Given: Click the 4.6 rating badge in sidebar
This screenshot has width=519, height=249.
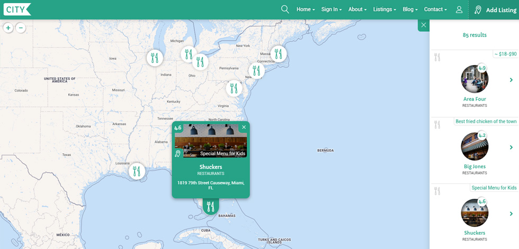Looking at the screenshot, I should (x=482, y=202).
